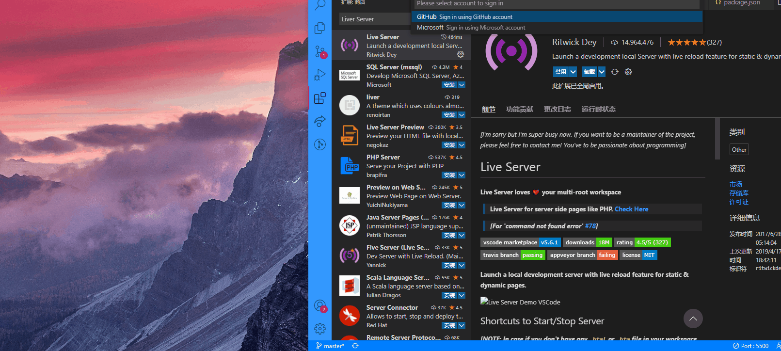Click the gear icon beside the 卸载 button
Screen dimensions: 781x351
point(628,72)
